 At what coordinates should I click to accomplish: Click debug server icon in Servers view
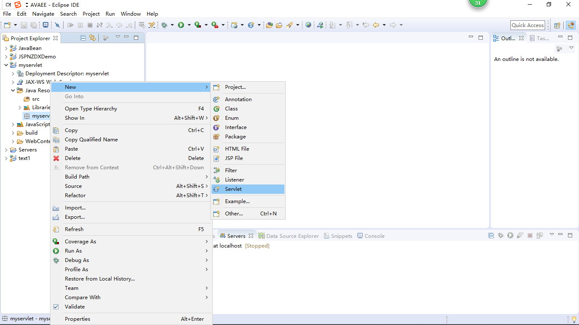point(501,235)
